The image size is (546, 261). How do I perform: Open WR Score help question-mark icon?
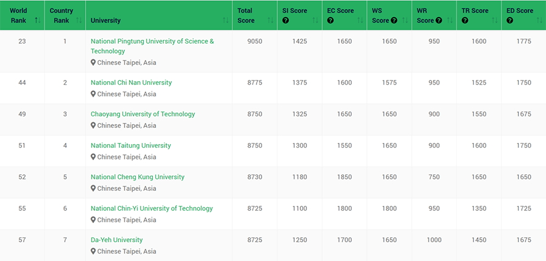pos(439,21)
